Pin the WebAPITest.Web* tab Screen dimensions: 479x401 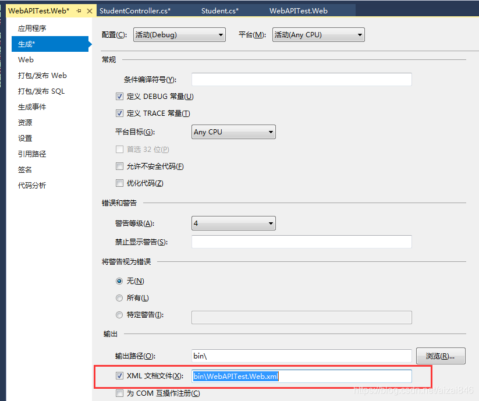click(x=79, y=11)
